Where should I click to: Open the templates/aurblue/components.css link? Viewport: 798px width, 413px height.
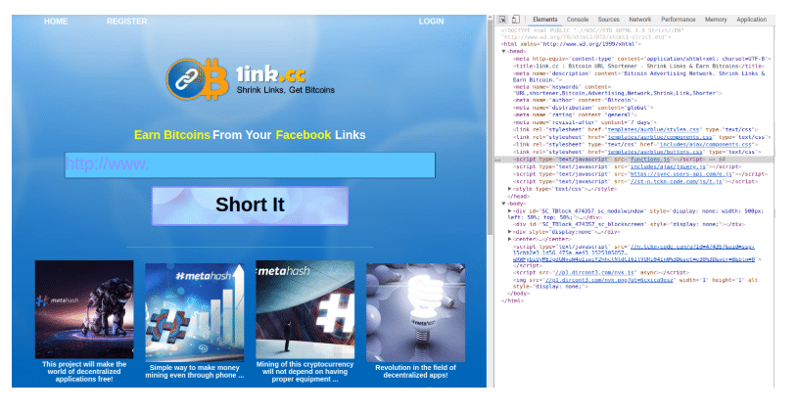coord(660,137)
